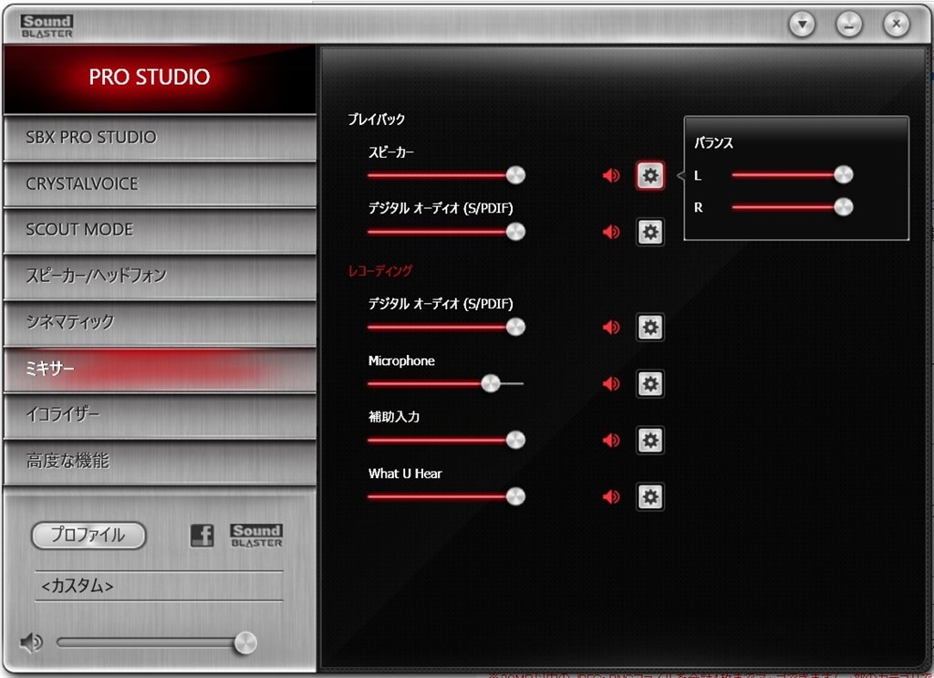
Task: Click the プロファイル button
Action: (x=88, y=535)
